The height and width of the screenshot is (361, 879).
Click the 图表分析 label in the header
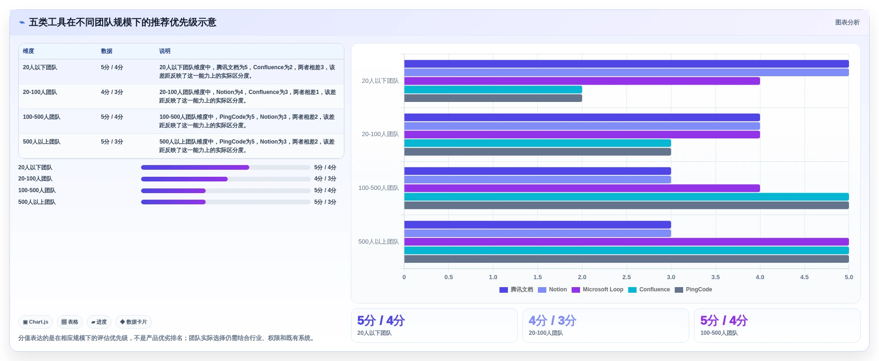(x=847, y=22)
